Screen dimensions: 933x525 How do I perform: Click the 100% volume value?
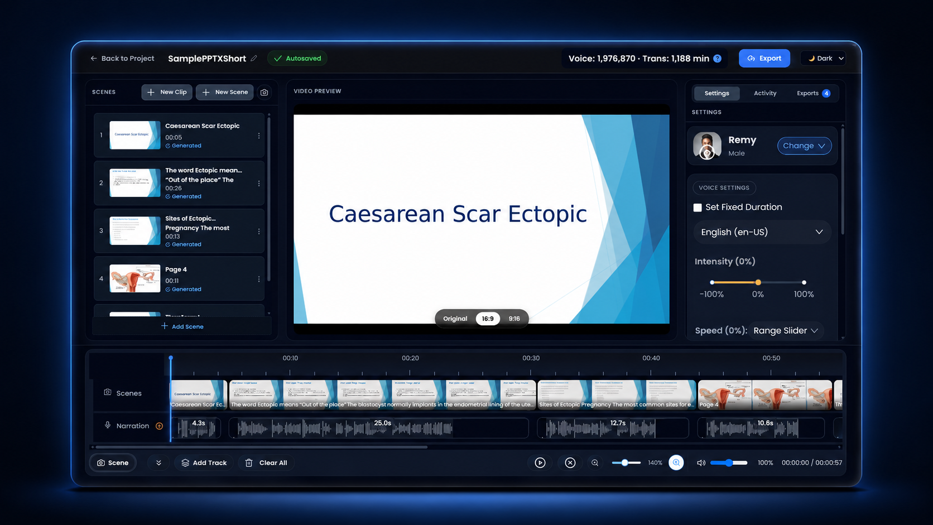[765, 463]
